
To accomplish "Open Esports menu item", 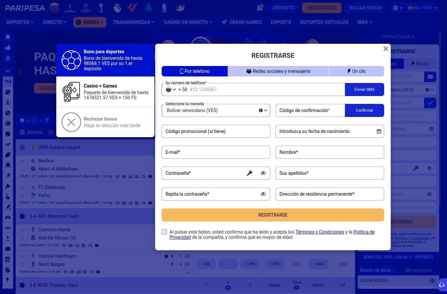I will (281, 22).
